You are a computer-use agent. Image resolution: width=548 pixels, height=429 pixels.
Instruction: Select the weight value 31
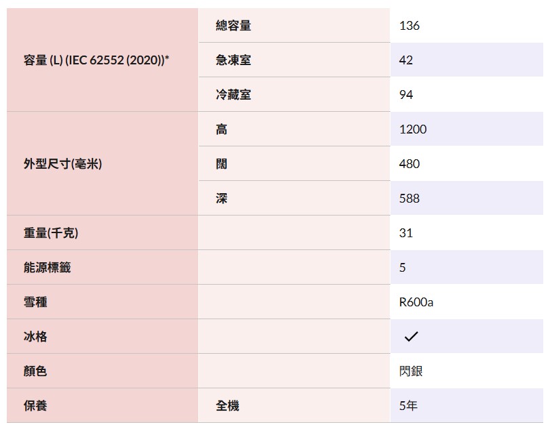click(406, 232)
